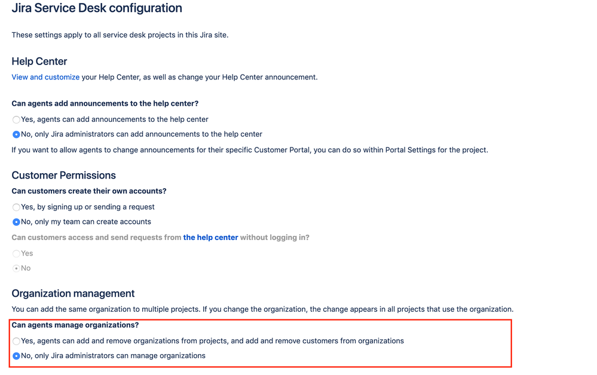The height and width of the screenshot is (375, 597).
Task: Enable "Yes, by signing up or sending a request"
Action: (16, 207)
